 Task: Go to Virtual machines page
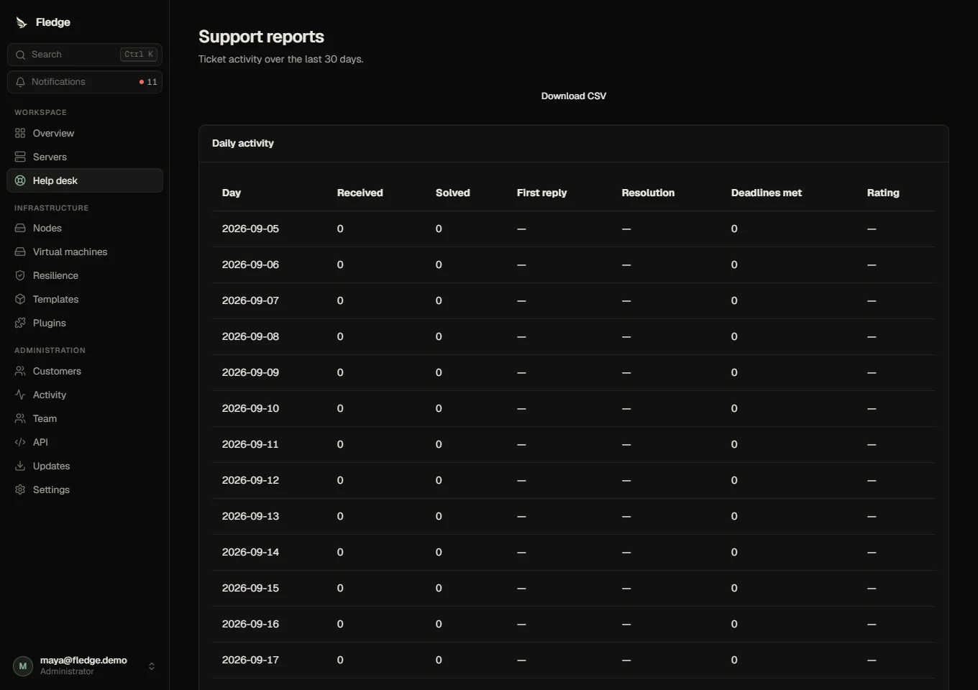pos(85,252)
